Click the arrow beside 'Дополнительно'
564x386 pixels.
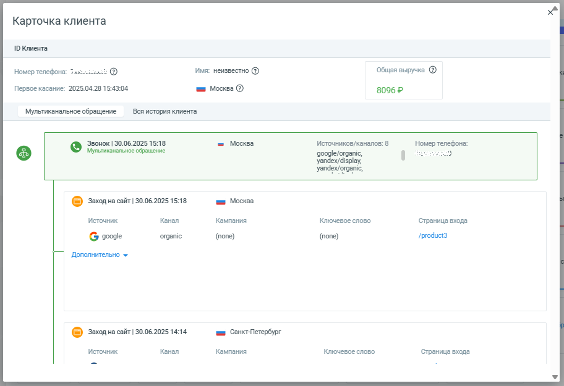[126, 255]
